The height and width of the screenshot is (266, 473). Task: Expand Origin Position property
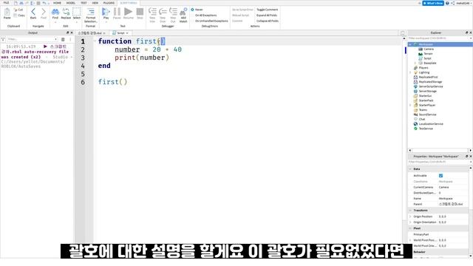410,216
